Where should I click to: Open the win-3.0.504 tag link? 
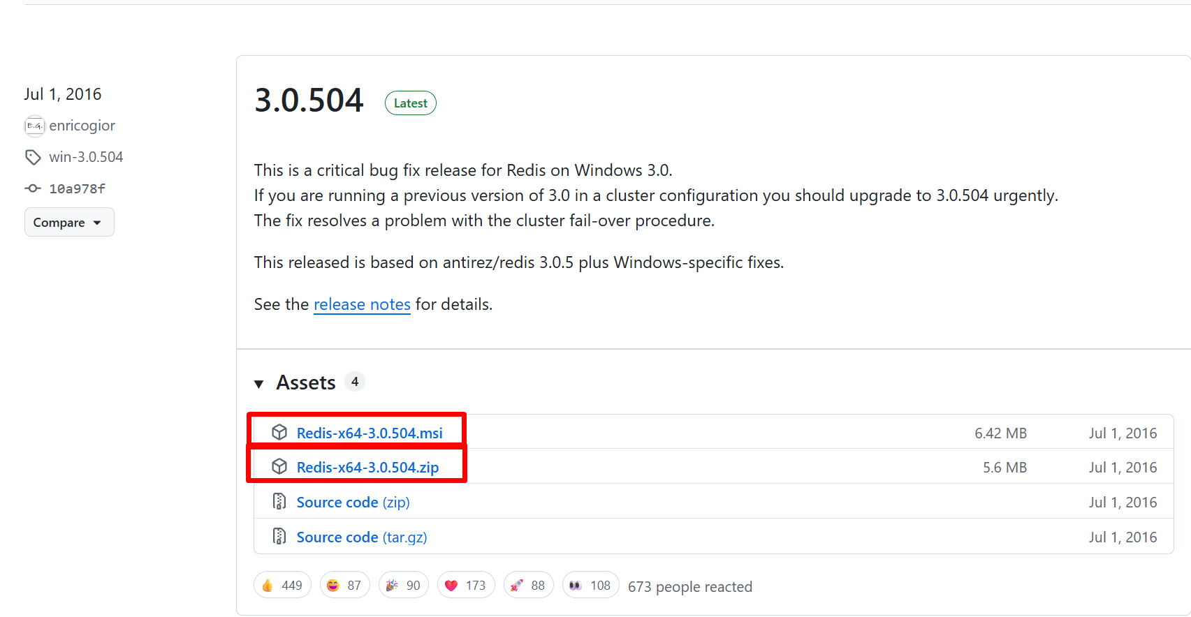(86, 157)
